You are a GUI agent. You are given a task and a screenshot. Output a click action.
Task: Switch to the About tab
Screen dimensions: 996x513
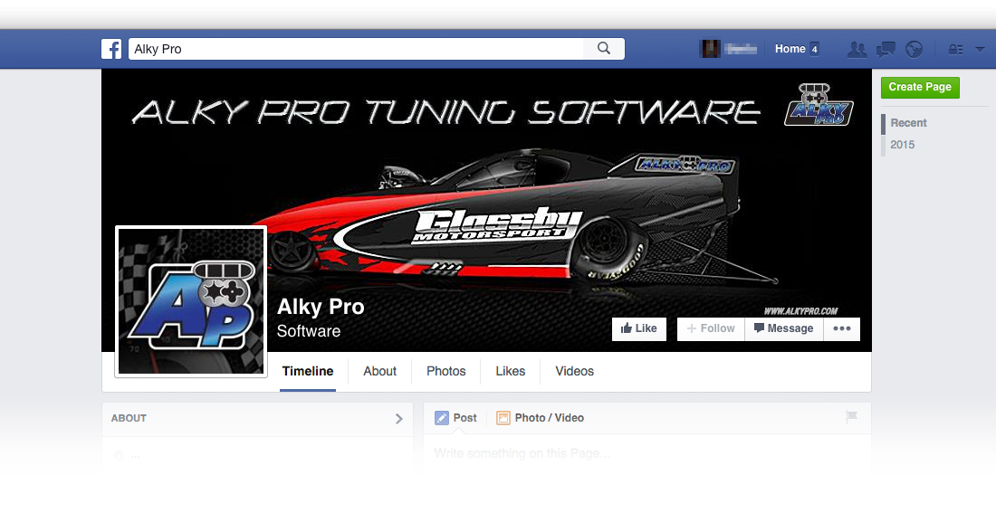click(380, 372)
